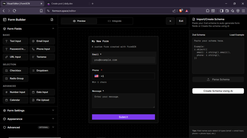This screenshot has height=138, width=247.
Task: Go forward in browser history
Action: [9, 11]
